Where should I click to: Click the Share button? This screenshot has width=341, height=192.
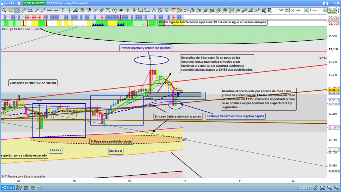click(x=8, y=188)
